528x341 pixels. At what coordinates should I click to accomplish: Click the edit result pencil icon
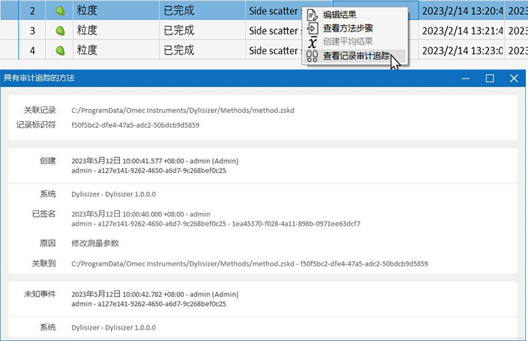pyautogui.click(x=312, y=15)
